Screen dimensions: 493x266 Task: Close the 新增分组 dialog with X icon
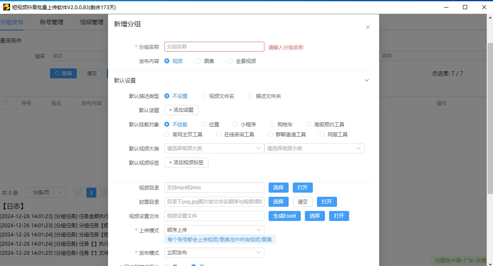(x=367, y=27)
